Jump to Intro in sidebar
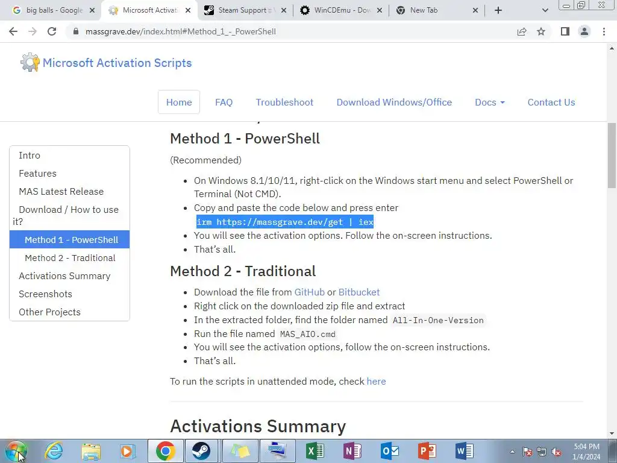 coord(30,155)
